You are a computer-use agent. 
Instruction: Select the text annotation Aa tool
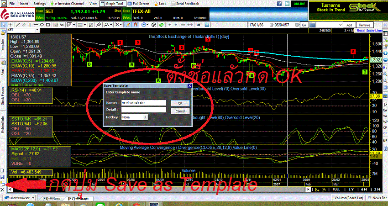click(x=62, y=25)
